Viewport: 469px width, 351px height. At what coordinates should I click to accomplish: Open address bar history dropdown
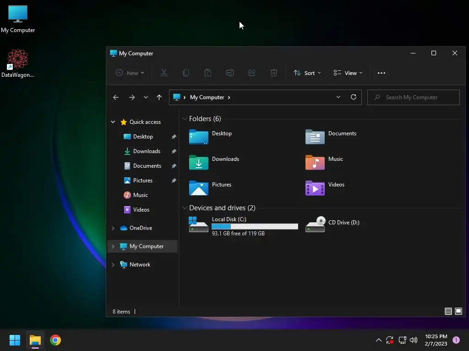click(338, 97)
